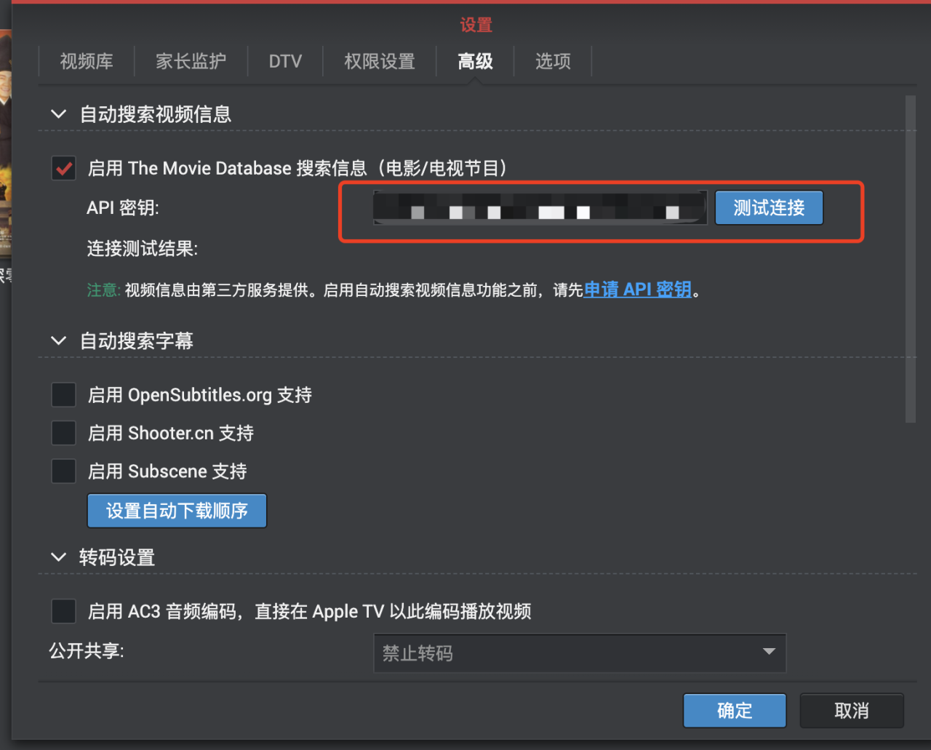This screenshot has height=750, width=931.
Task: Switch to the 视频库 tab
Action: 86,62
